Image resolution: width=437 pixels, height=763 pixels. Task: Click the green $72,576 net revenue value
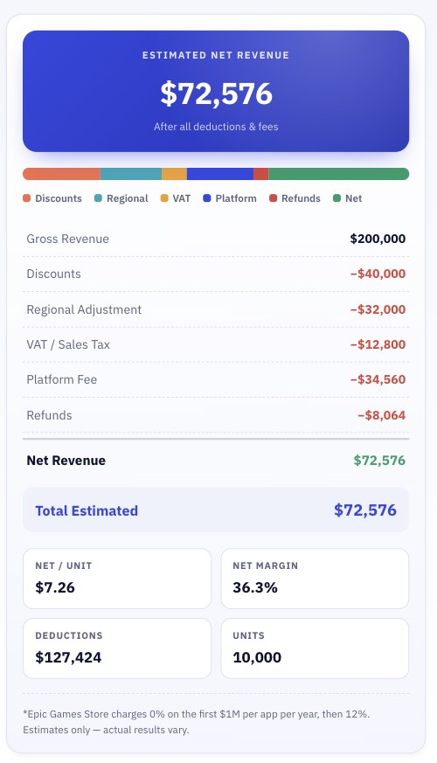point(379,461)
